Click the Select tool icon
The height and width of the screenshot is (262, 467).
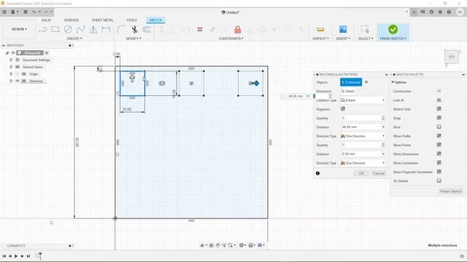point(365,29)
